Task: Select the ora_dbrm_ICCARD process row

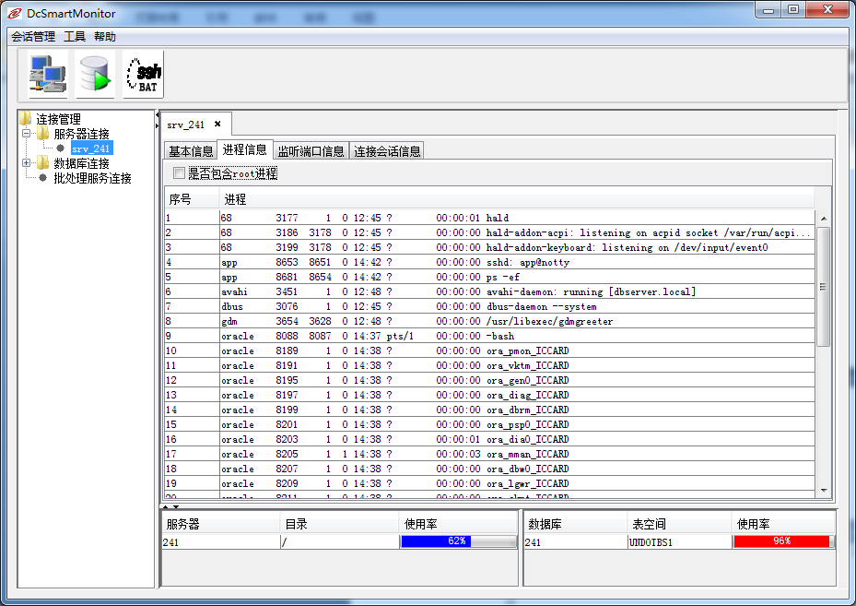Action: tap(489, 410)
